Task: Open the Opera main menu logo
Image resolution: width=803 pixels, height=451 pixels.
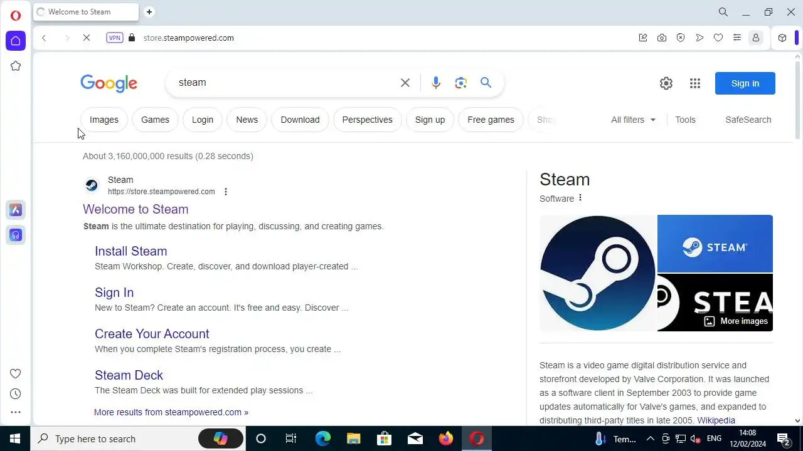Action: click(x=16, y=16)
